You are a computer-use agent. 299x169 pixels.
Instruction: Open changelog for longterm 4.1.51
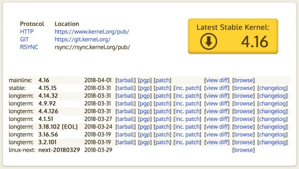tap(272, 119)
